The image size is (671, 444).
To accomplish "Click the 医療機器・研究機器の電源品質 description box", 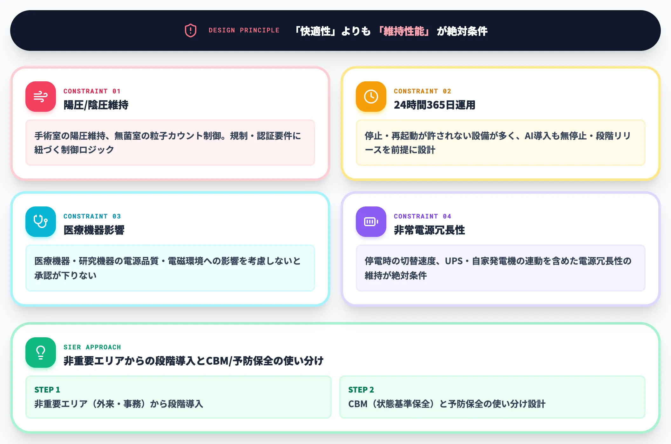I will (x=170, y=268).
